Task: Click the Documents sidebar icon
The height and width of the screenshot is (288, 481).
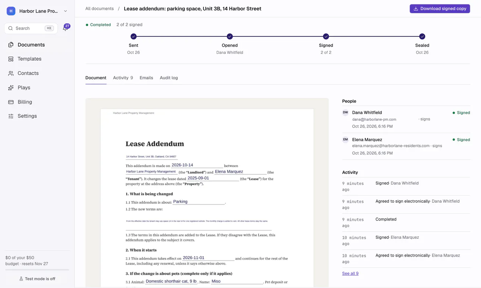Action: point(11,45)
